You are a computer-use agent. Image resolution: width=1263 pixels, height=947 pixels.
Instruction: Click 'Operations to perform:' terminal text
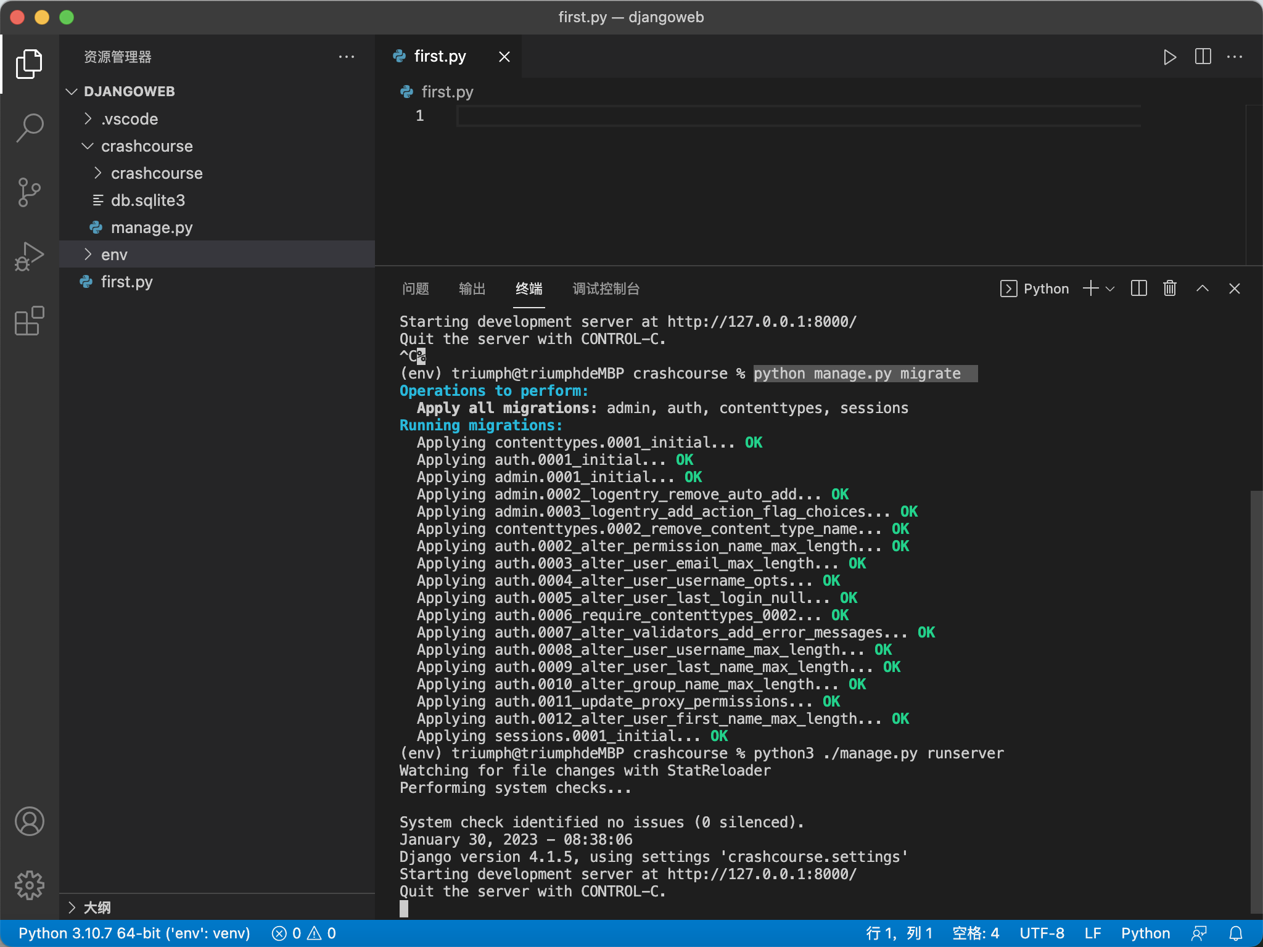click(x=494, y=391)
